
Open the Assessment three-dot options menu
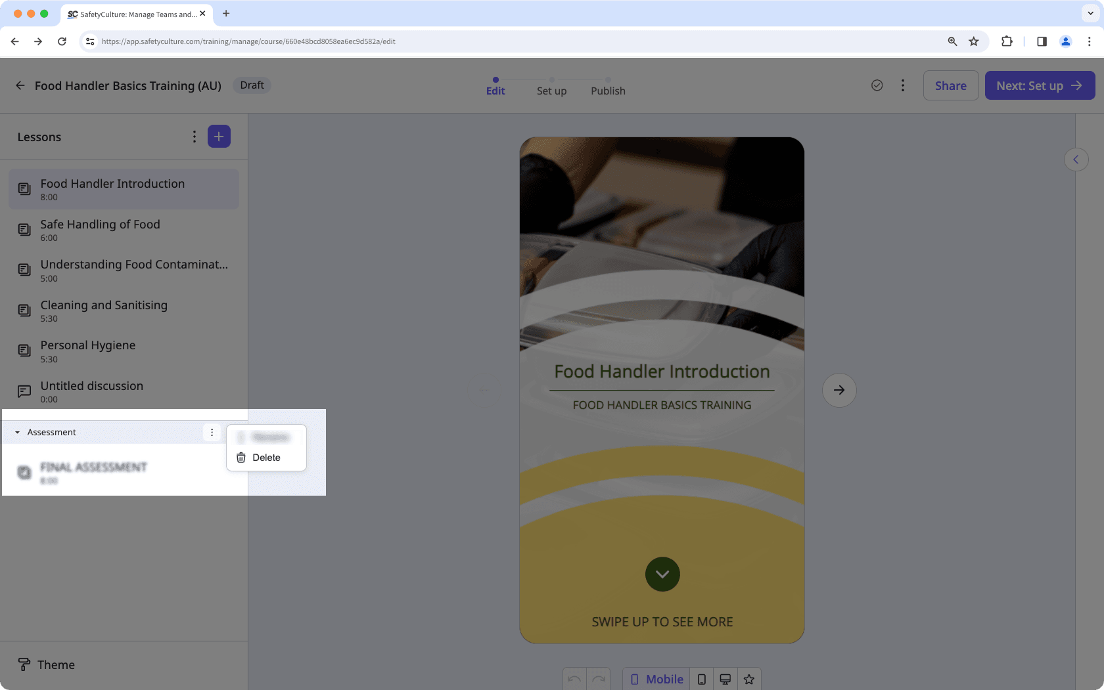point(212,432)
